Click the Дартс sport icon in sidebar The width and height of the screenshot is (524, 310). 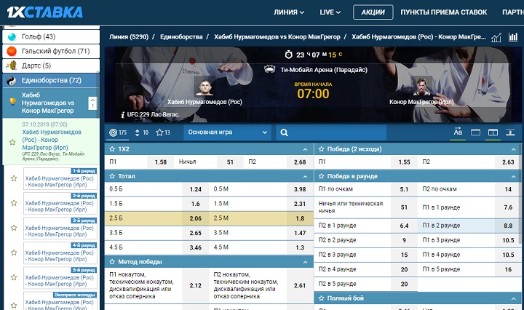point(12,65)
